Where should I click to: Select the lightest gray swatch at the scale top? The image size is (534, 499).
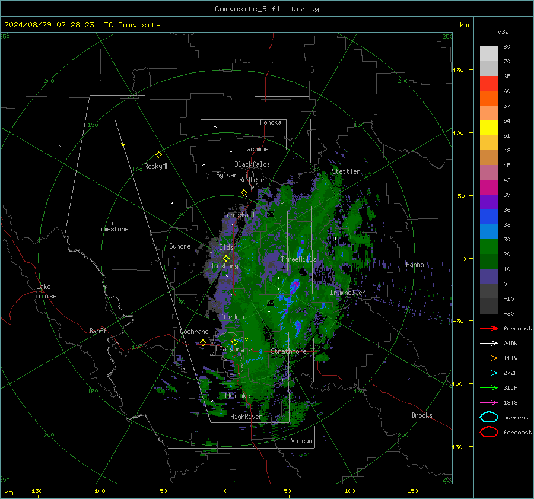pyautogui.click(x=489, y=53)
